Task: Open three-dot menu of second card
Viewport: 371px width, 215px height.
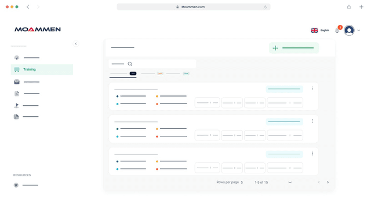Action: click(312, 121)
